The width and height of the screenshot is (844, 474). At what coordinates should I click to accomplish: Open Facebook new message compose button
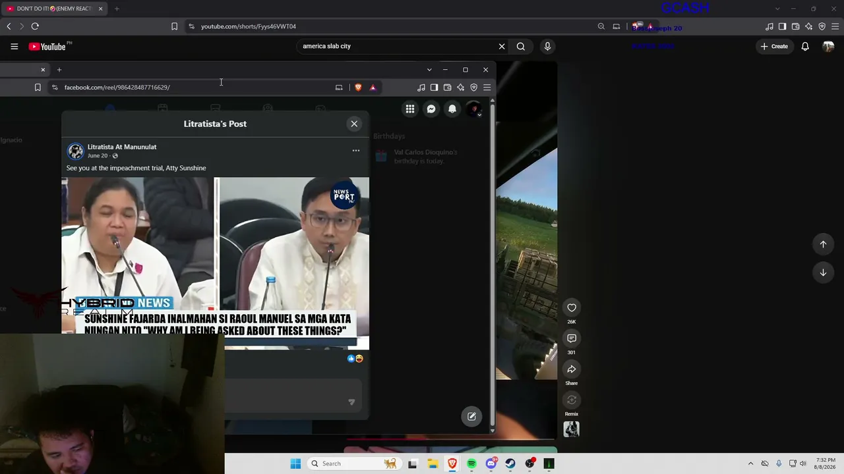click(471, 416)
